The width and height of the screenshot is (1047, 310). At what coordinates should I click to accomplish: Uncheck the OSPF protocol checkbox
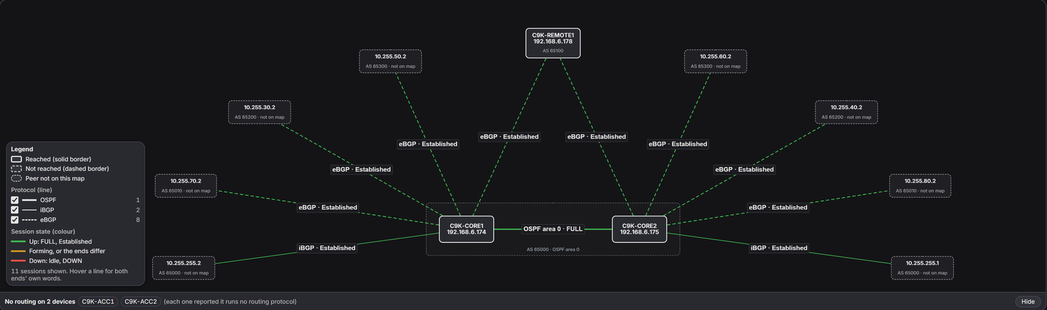pyautogui.click(x=15, y=200)
